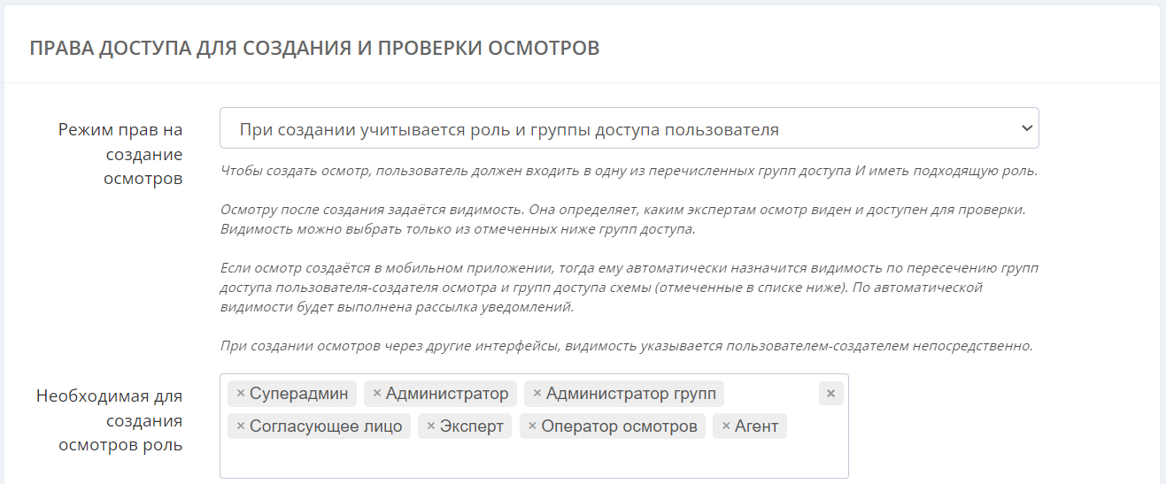
Task: Remove the Суперадмин role tag
Action: pyautogui.click(x=241, y=394)
